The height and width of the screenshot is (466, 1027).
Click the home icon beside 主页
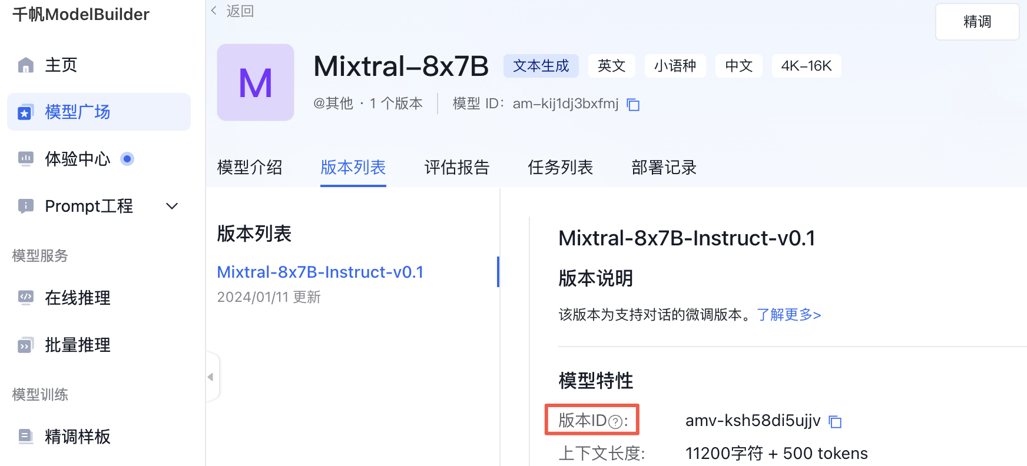pos(25,65)
